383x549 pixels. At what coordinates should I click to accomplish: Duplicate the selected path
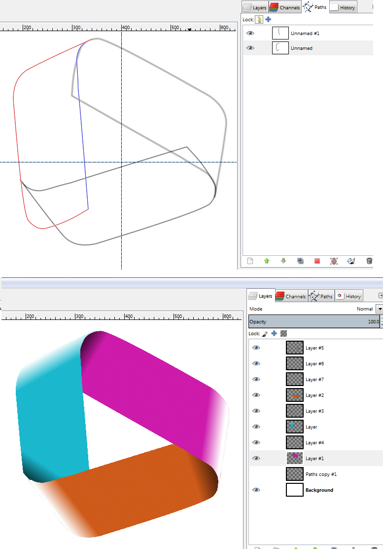(x=300, y=261)
